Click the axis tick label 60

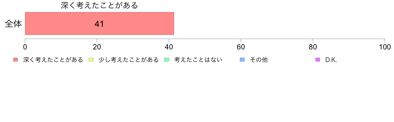coord(241,47)
